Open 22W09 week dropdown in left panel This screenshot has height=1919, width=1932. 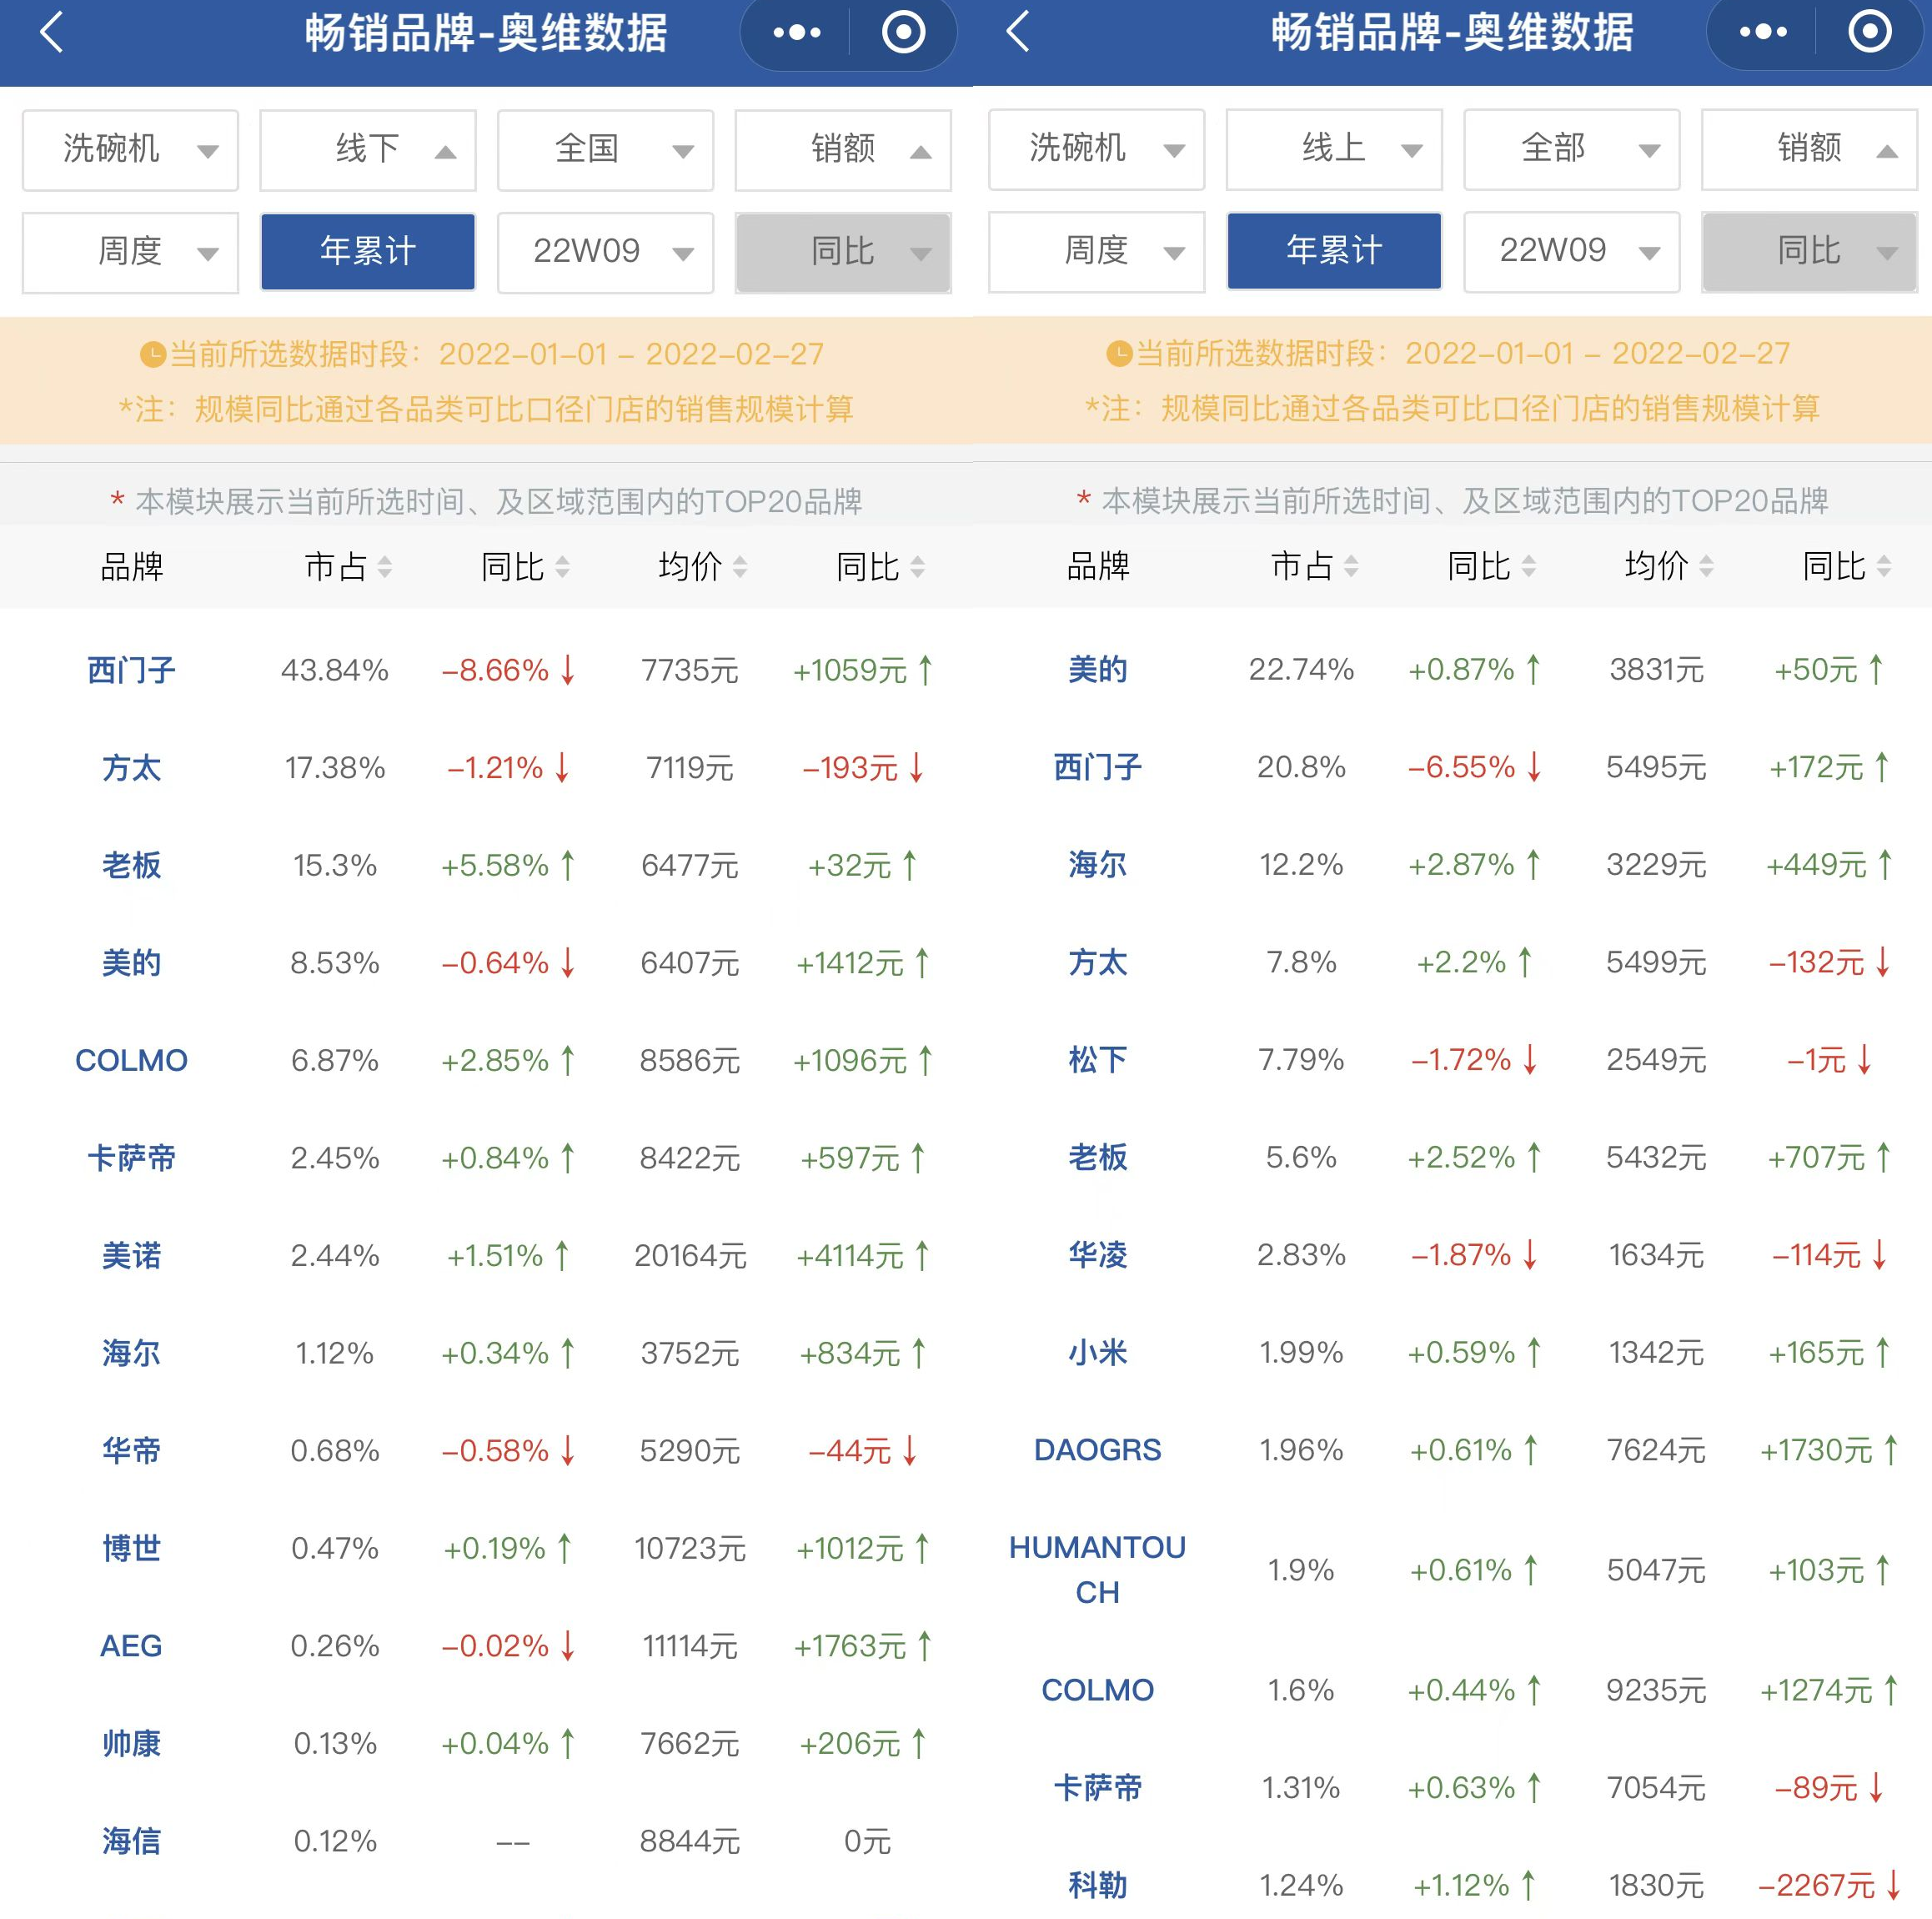[x=606, y=252]
